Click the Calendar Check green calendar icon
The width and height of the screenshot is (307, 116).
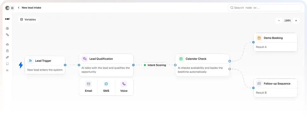[x=181, y=59]
